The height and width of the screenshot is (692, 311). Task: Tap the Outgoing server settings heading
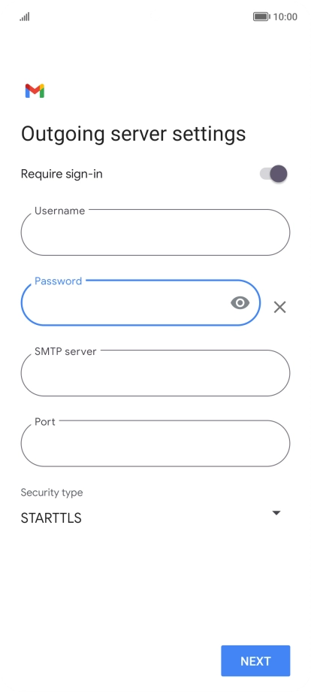tap(133, 134)
